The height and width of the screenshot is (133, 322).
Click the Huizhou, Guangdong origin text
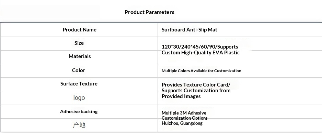(182, 123)
